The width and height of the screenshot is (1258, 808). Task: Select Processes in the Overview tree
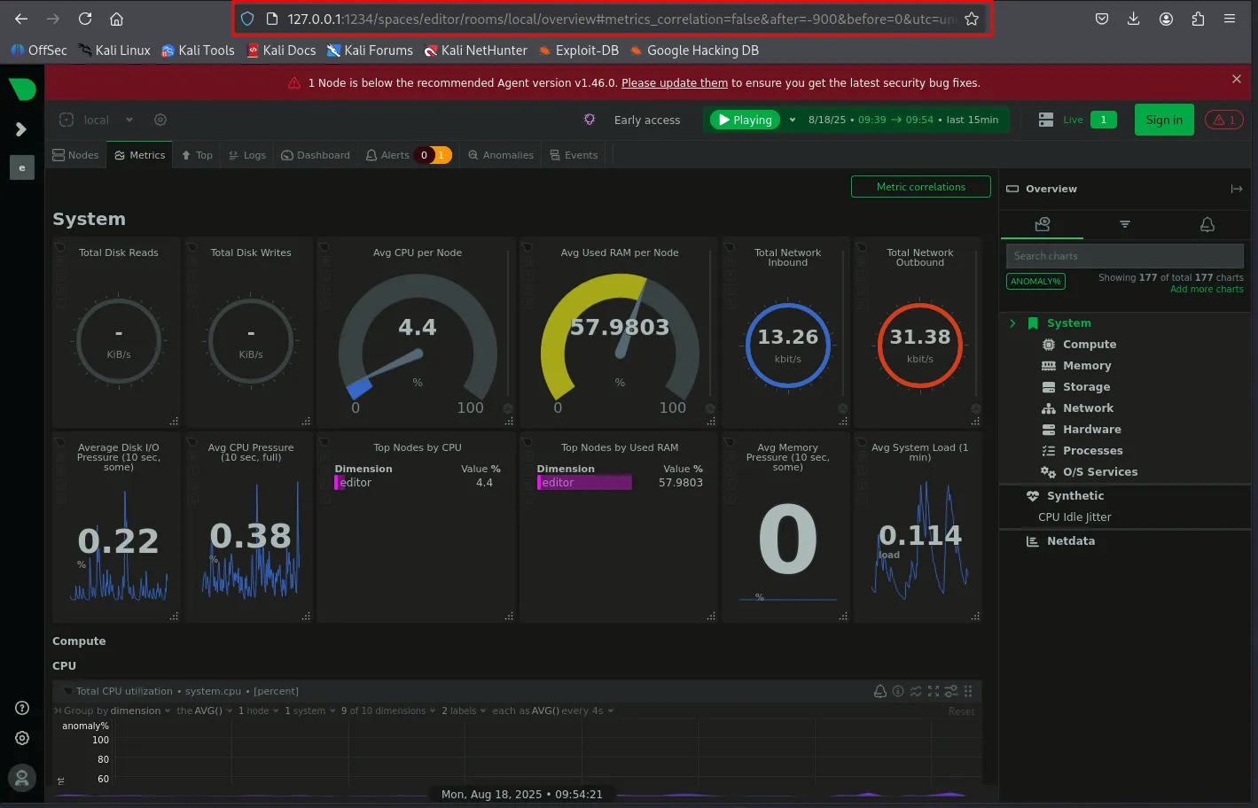click(1092, 451)
